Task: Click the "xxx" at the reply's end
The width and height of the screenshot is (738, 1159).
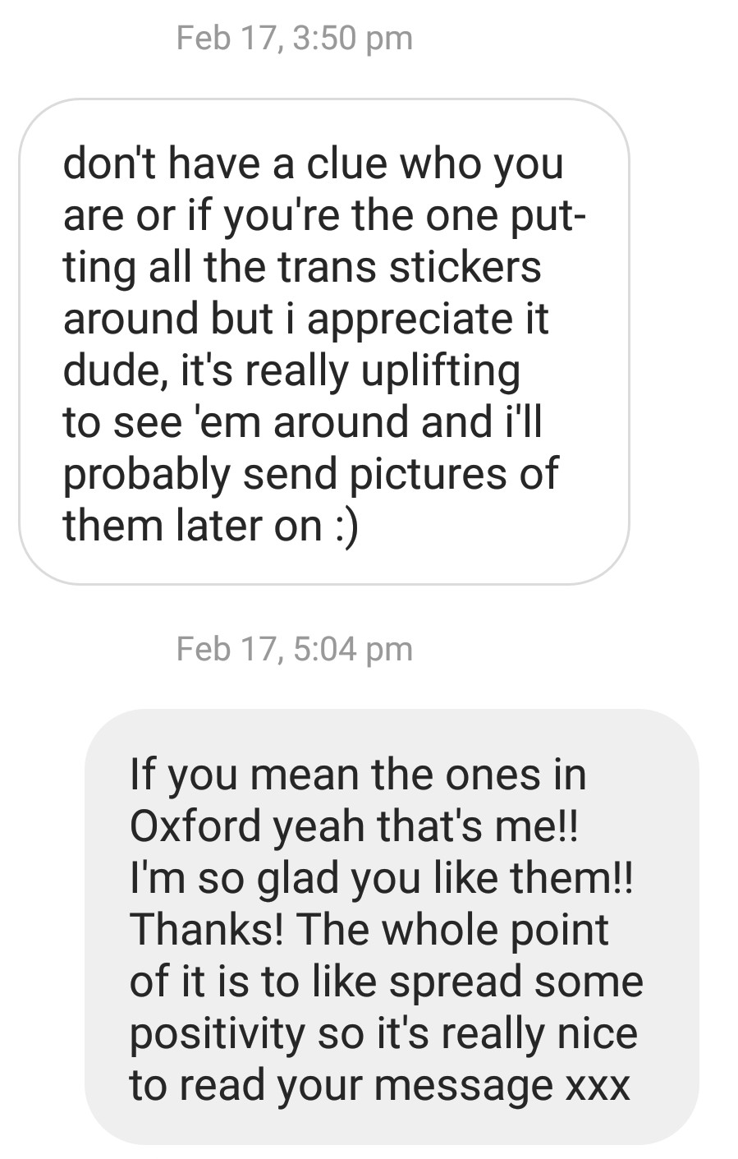Action: click(x=598, y=1084)
